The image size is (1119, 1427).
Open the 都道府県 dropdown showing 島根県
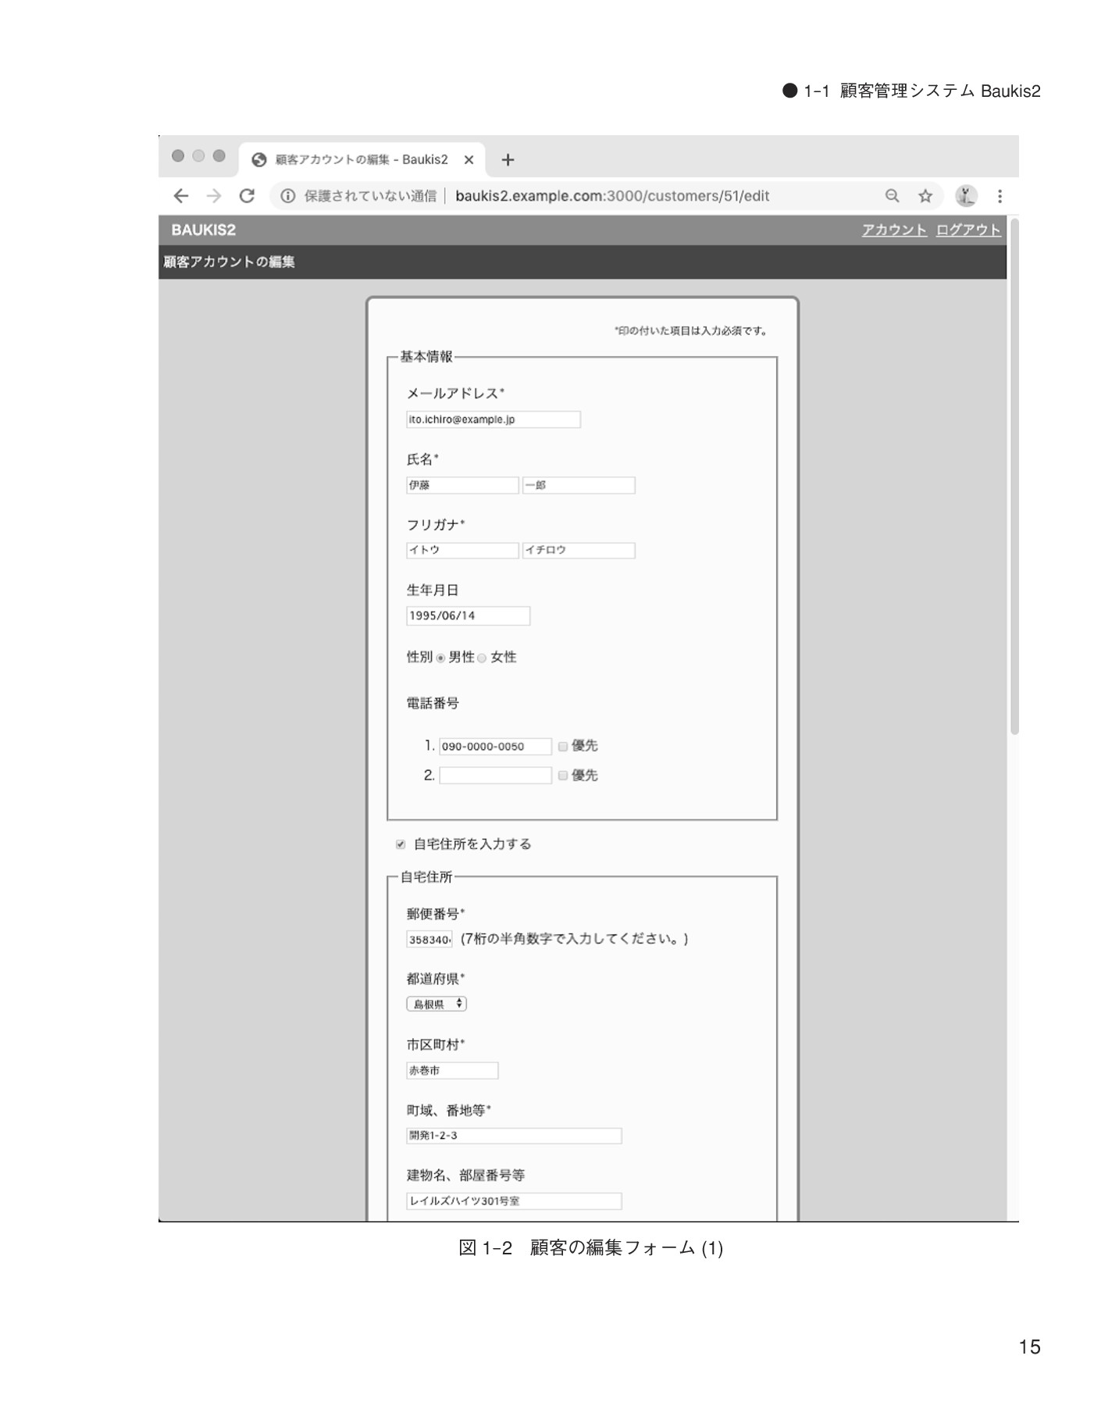[437, 1004]
